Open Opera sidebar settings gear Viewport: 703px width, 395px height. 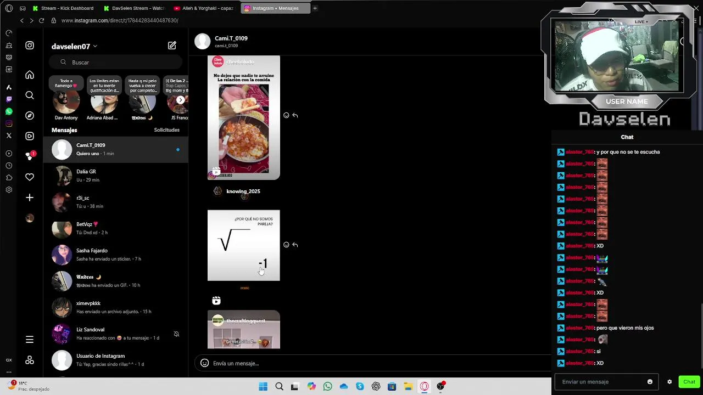point(9,190)
